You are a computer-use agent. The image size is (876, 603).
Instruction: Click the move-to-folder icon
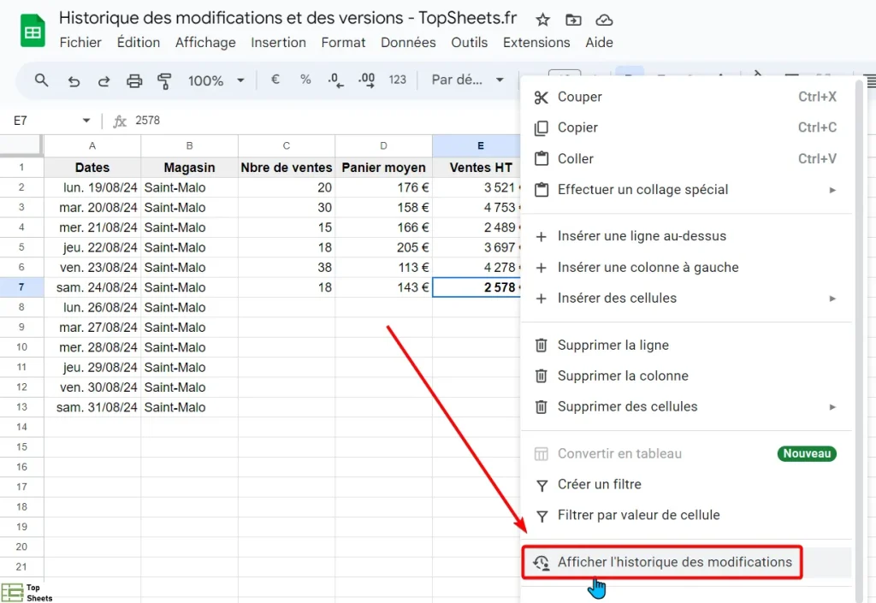(x=573, y=21)
